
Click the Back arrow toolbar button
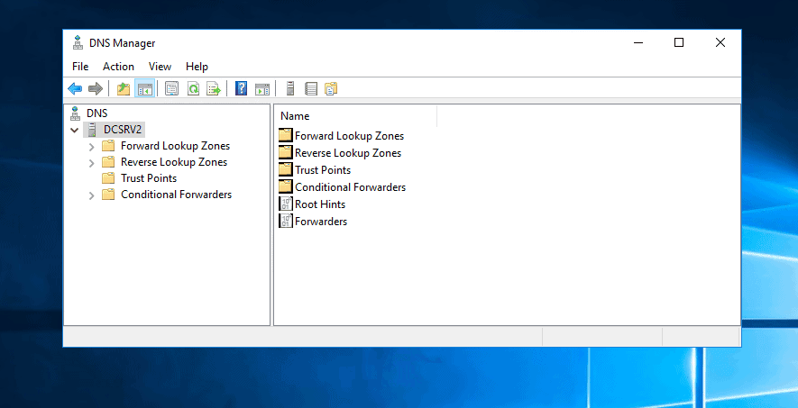pyautogui.click(x=75, y=89)
